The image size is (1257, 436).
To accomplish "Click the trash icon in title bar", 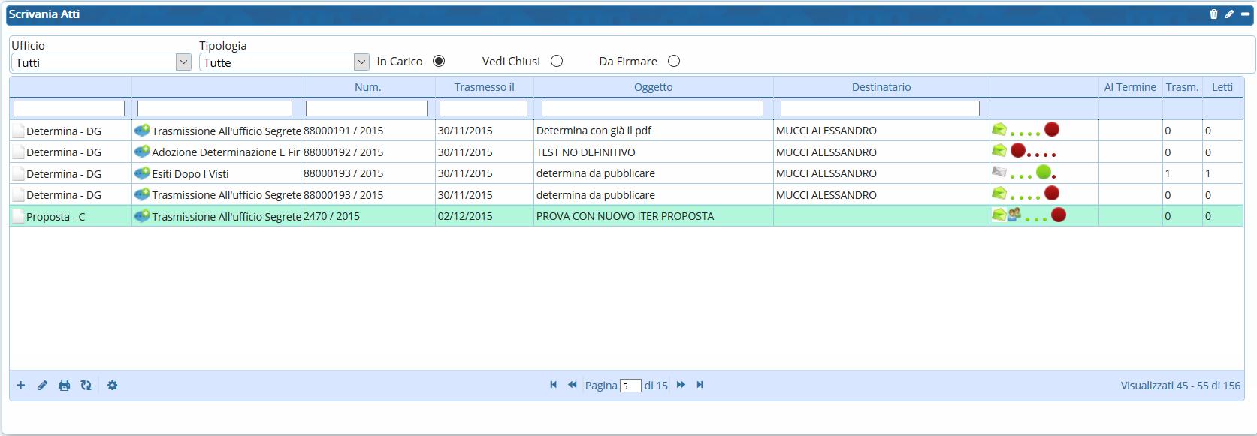I will 1213,14.
